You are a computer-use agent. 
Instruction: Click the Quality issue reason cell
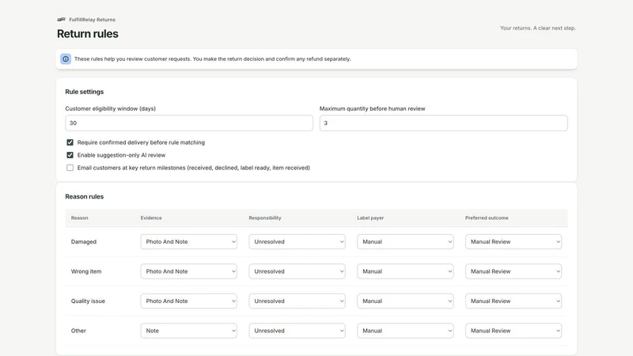tap(88, 301)
